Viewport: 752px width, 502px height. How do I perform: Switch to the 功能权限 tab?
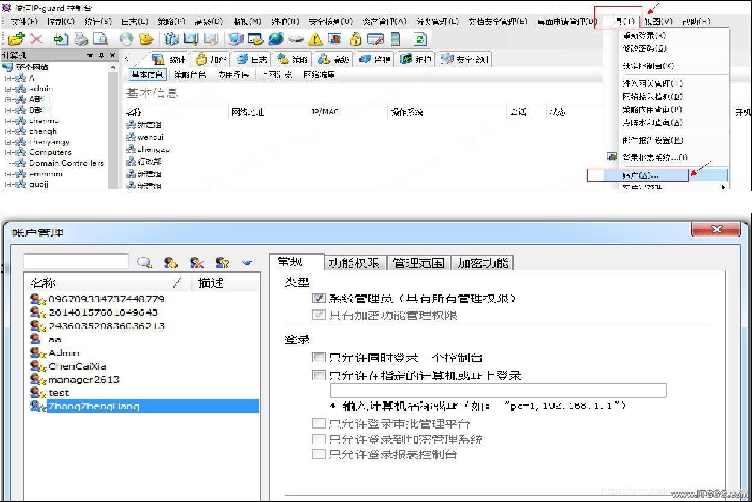[354, 263]
